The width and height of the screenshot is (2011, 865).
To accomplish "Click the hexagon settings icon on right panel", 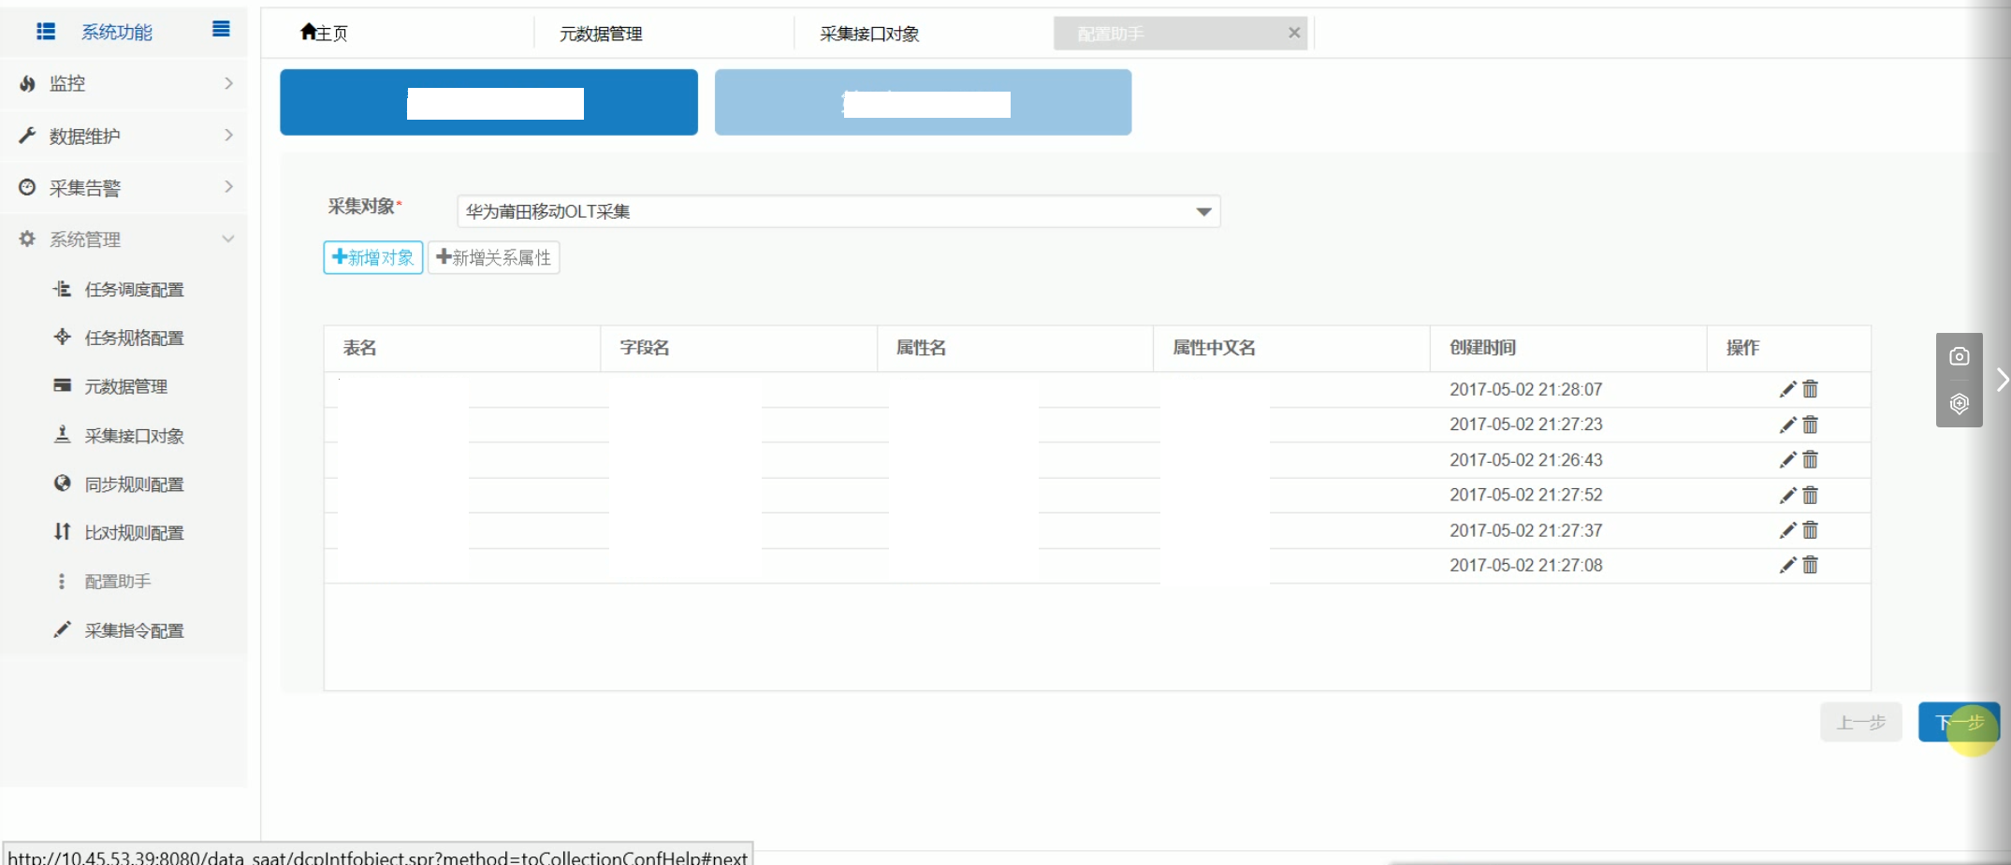I will tap(1959, 404).
